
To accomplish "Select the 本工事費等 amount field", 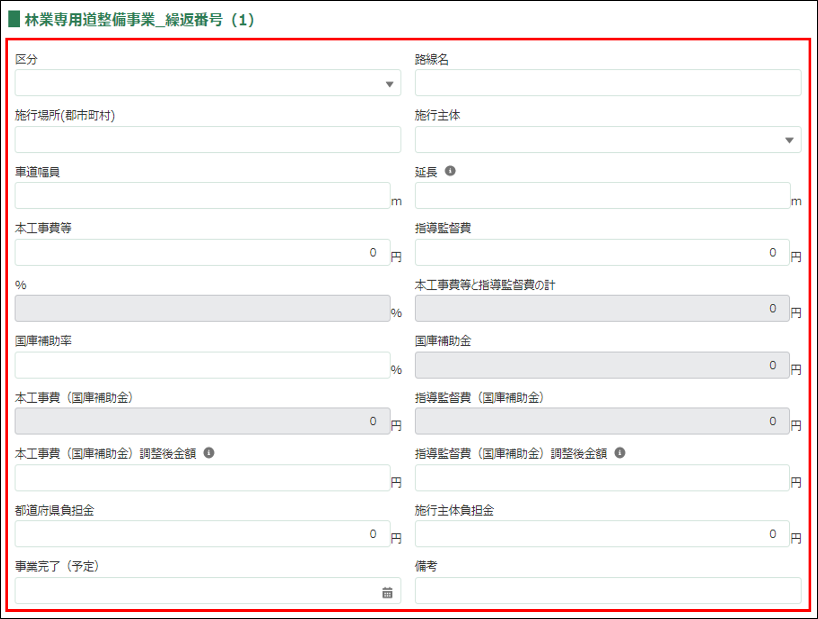I will coord(202,253).
